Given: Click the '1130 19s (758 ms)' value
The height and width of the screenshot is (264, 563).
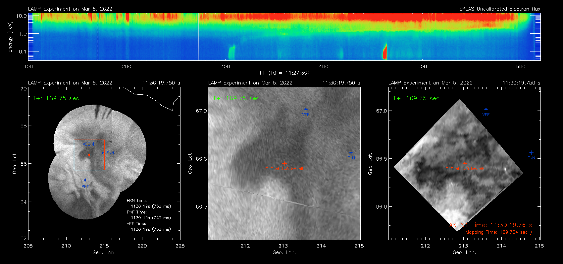Looking at the screenshot, I should tap(151, 229).
